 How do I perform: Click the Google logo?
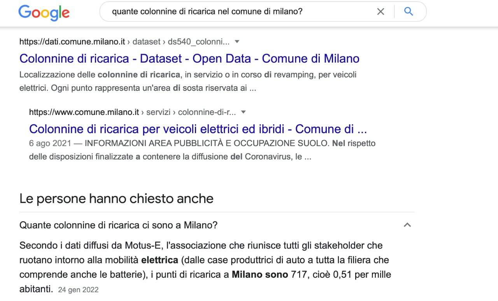(44, 12)
